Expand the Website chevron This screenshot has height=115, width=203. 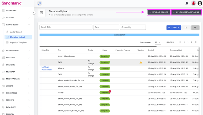(x=29, y=86)
